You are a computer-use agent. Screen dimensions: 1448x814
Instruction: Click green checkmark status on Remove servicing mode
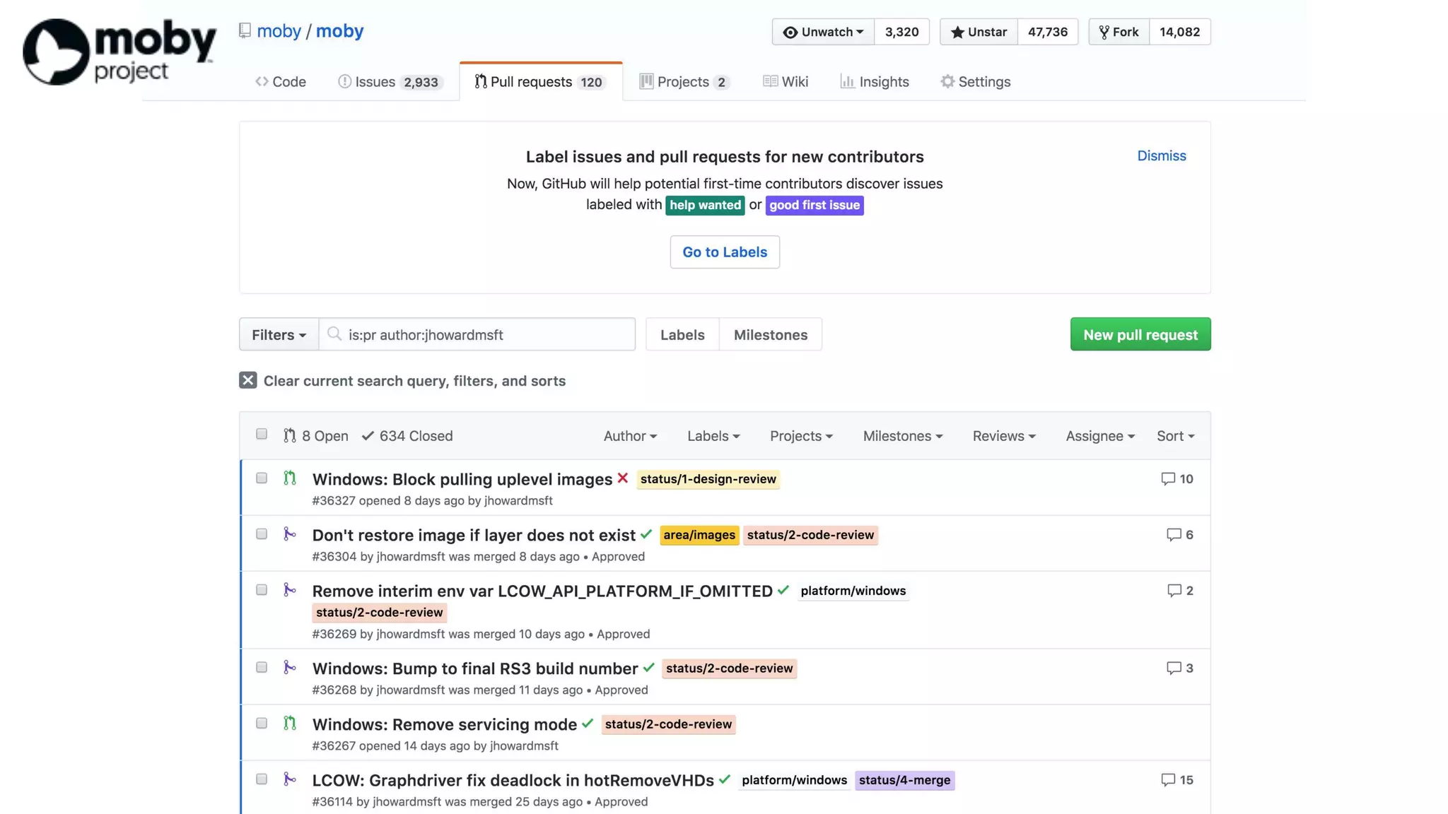coord(588,724)
